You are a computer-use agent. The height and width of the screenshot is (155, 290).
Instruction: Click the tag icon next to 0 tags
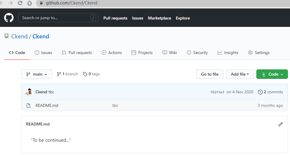85,74
